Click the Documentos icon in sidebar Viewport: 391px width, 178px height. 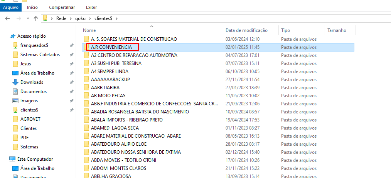click(15, 91)
